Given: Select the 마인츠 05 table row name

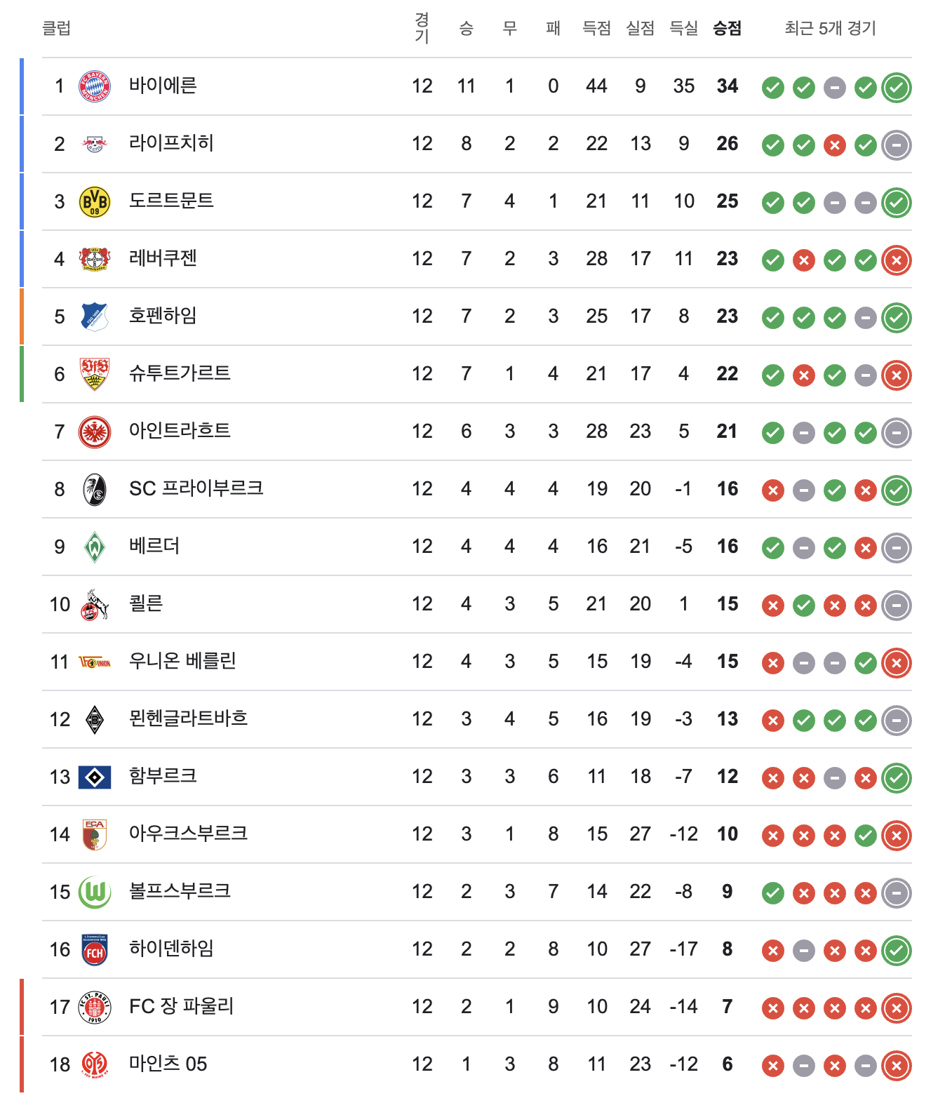Looking at the screenshot, I should click(x=168, y=1064).
